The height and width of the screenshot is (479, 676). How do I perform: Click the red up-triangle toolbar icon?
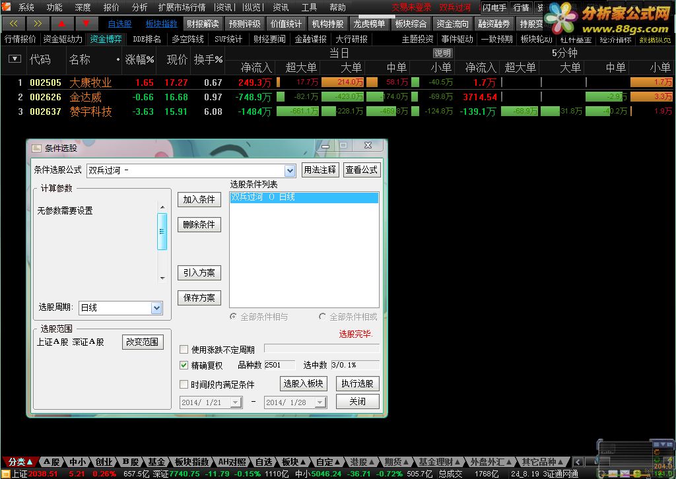coord(61,24)
